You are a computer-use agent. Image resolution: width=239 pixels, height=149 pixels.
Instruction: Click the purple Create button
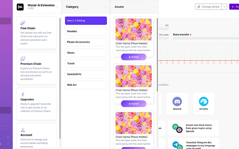tap(234, 7)
